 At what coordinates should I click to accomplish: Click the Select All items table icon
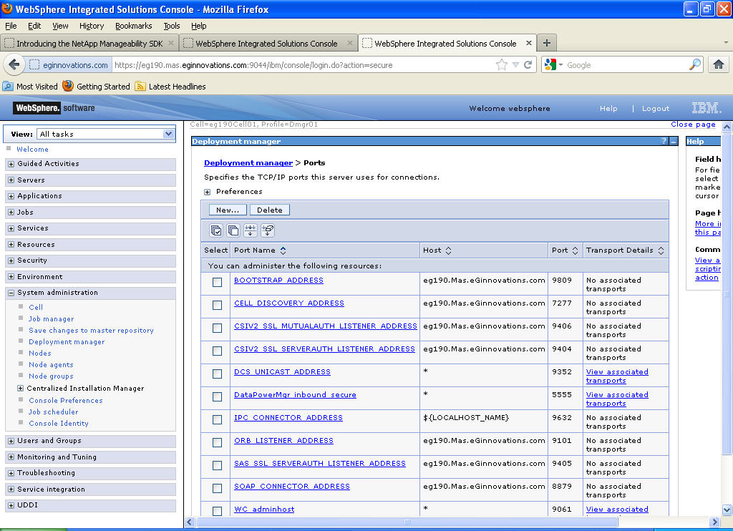click(216, 230)
